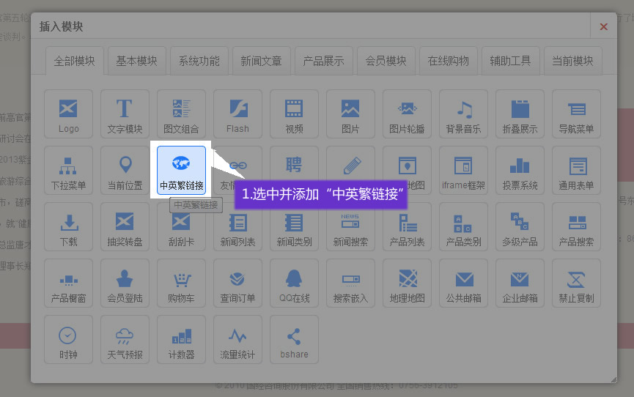Add the 投票系统 voting module
This screenshot has height=397, width=634.
(x=520, y=170)
